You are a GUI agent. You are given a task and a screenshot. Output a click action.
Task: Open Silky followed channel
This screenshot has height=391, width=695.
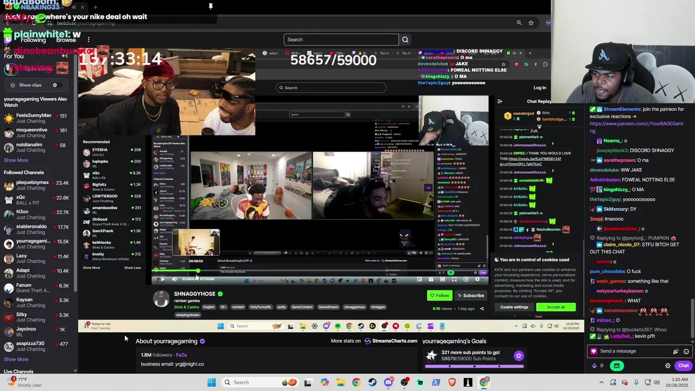pyautogui.click(x=37, y=317)
